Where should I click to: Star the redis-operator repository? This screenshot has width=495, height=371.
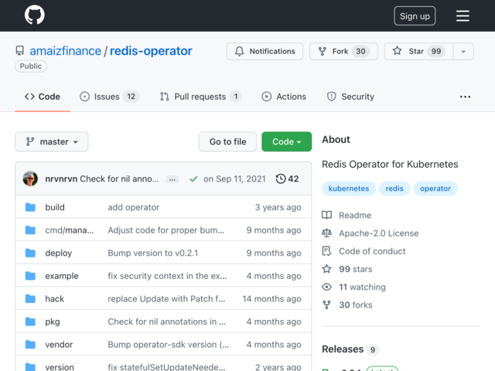[x=418, y=51]
